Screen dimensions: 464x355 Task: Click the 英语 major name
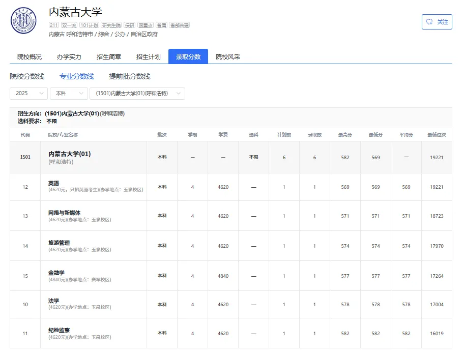53,183
